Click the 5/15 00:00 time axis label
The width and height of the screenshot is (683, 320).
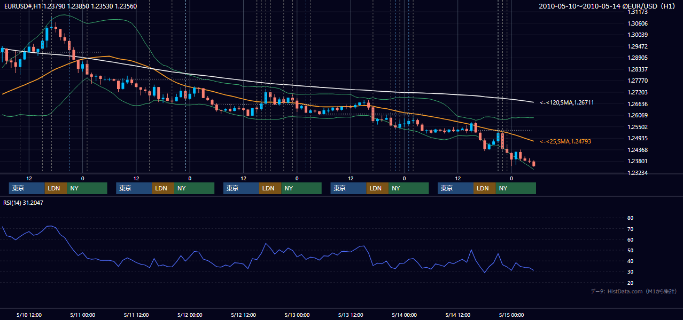(x=511, y=315)
